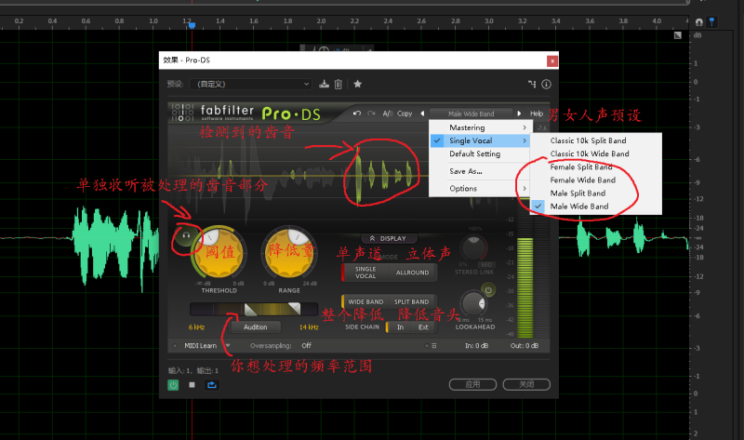Mark preset as favorite with star icon
This screenshot has height=440, width=744.
coord(357,84)
